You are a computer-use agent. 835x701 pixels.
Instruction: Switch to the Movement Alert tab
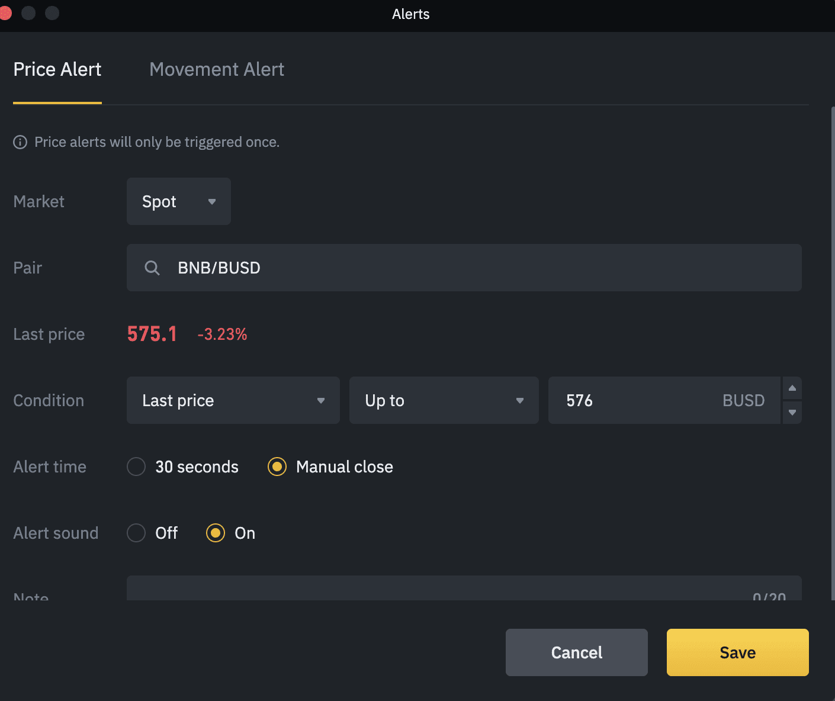(x=217, y=69)
